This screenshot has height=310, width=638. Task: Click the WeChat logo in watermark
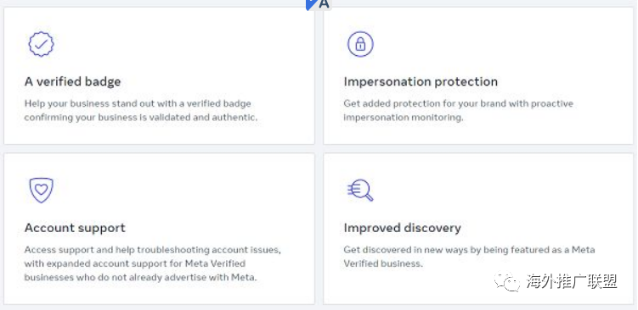point(507,281)
